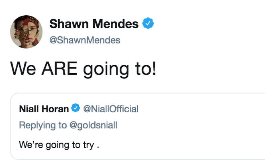Image resolution: width=265 pixels, height=165 pixels.
Task: Click the 'Replying to' label
Action: pyautogui.click(x=43, y=126)
